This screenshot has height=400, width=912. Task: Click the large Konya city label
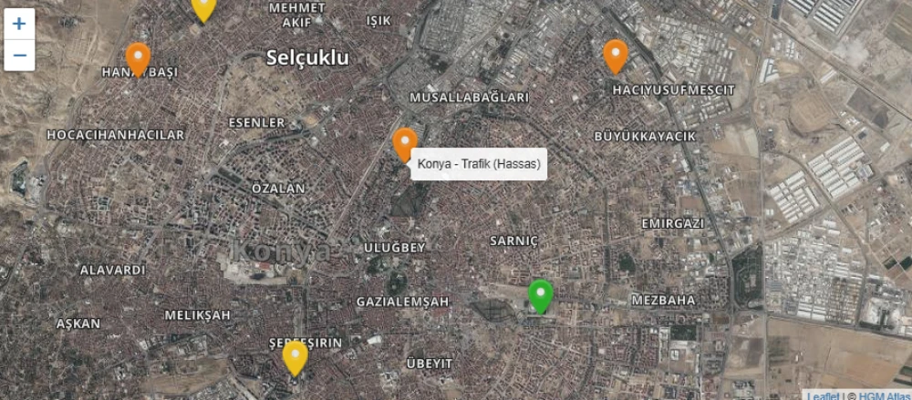click(281, 251)
